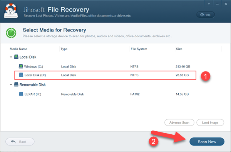Image resolution: width=231 pixels, height=152 pixels.
Task: Click the Scan Now button
Action: (207, 142)
